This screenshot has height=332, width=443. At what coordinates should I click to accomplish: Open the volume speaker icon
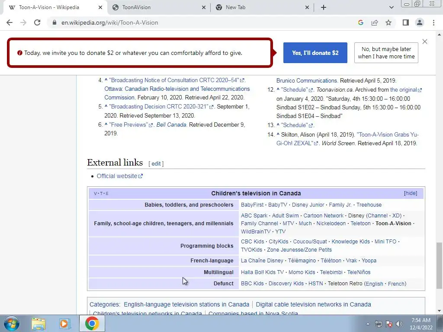point(399,324)
